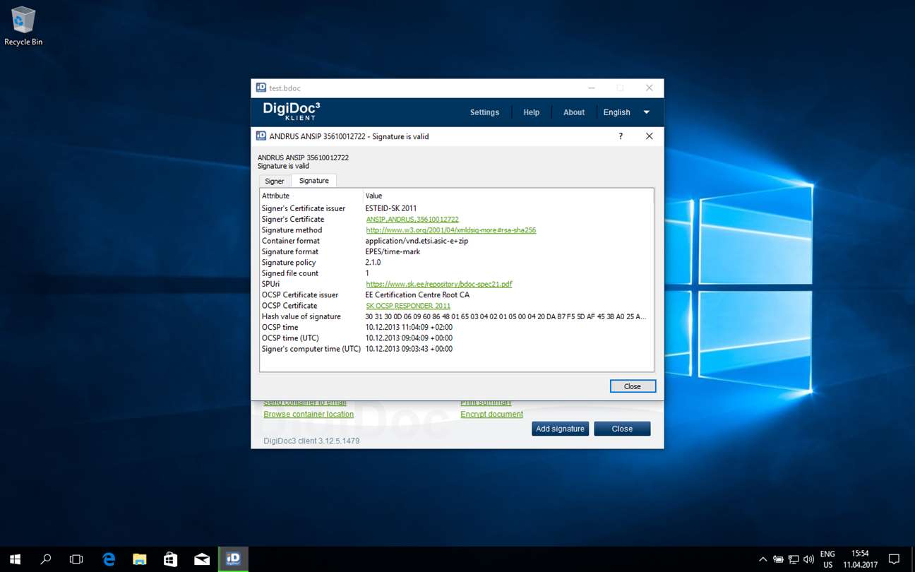Open the taskbar clock and date
The width and height of the screenshot is (915, 572).
click(860, 559)
